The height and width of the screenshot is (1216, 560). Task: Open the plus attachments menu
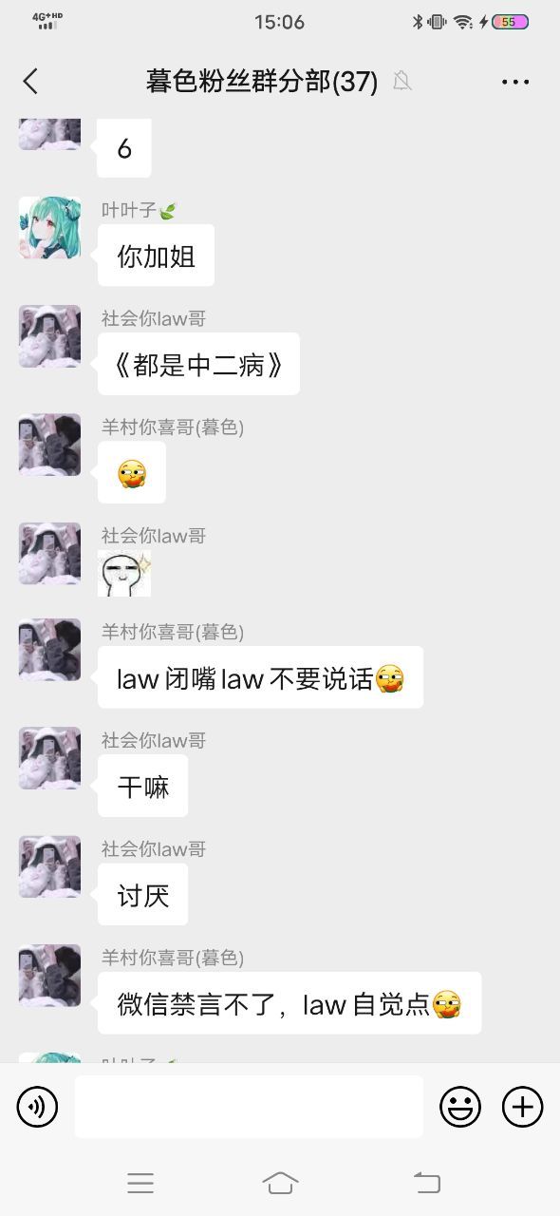(522, 1107)
